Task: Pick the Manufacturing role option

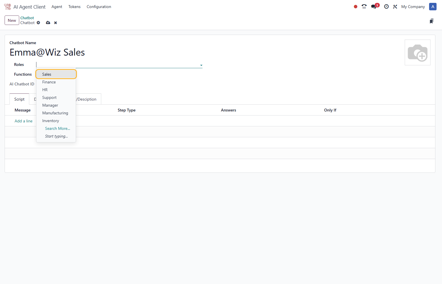Action: [55, 113]
